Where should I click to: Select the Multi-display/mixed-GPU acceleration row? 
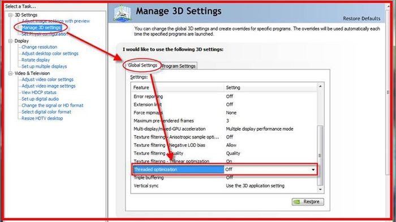pos(224,129)
